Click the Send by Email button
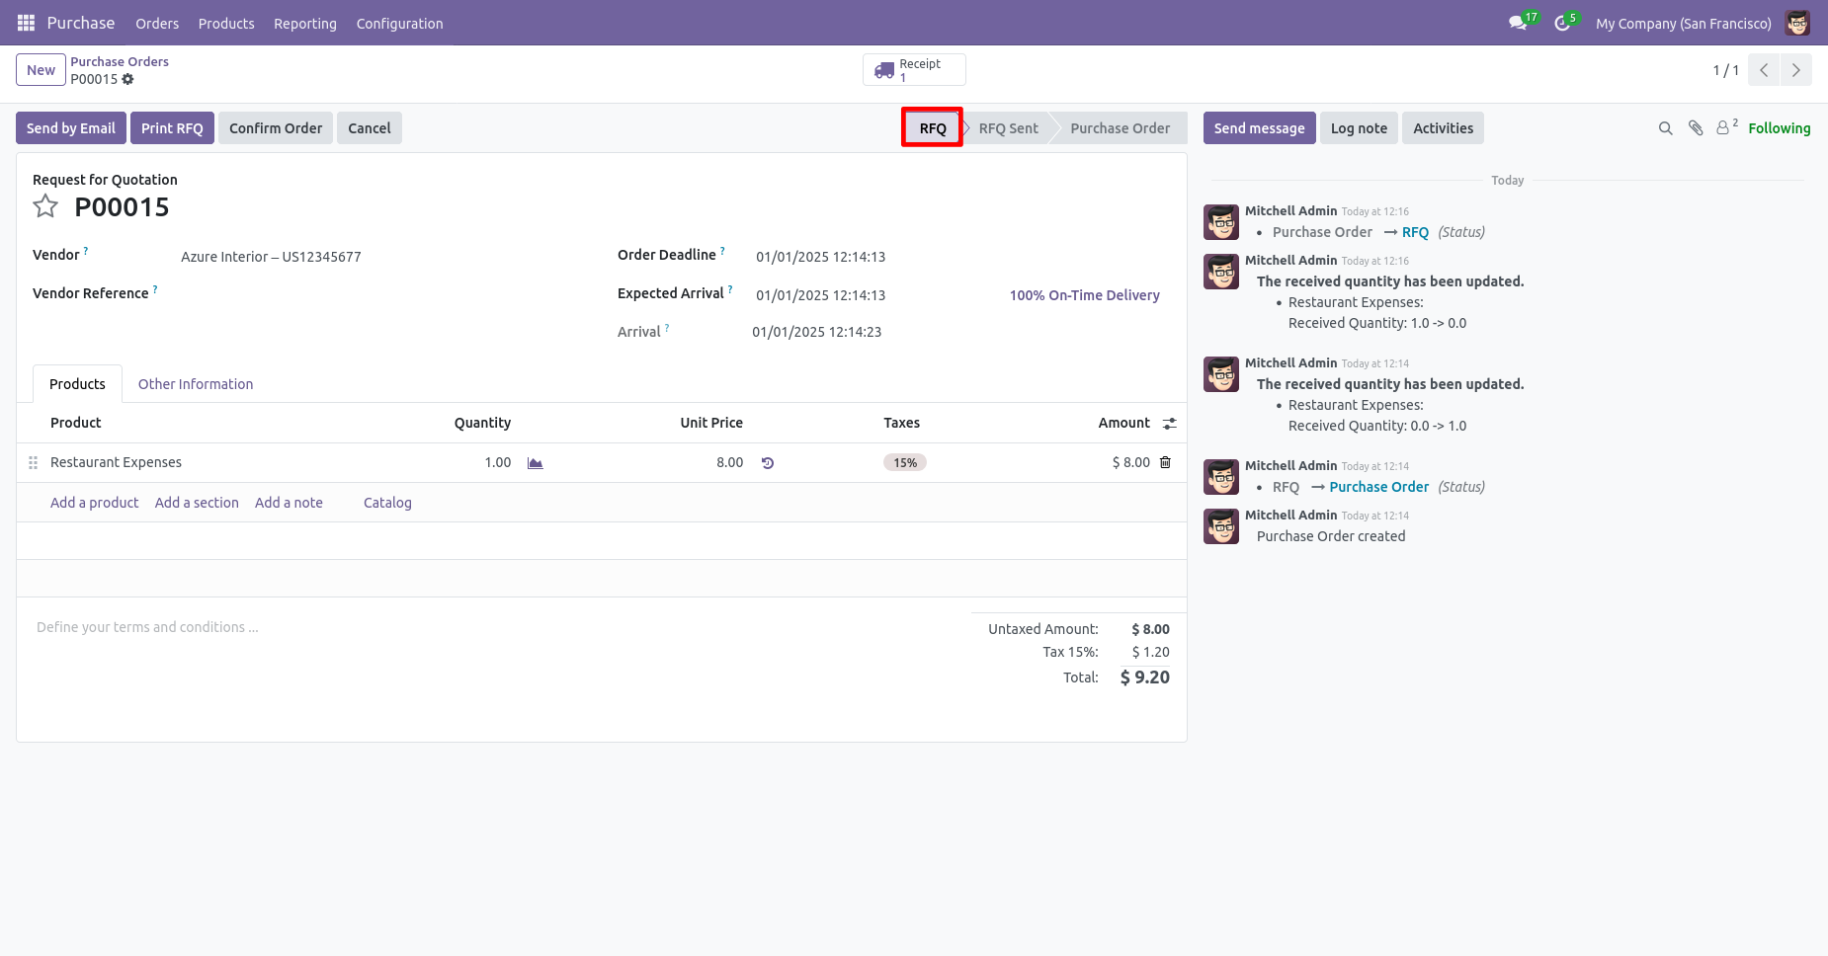Image resolution: width=1828 pixels, height=956 pixels. (71, 128)
